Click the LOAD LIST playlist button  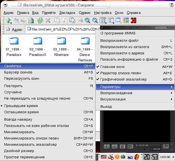166,146
